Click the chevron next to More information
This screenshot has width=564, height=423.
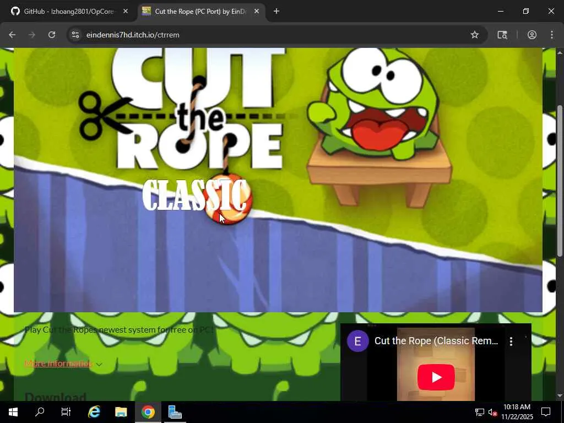[99, 364]
